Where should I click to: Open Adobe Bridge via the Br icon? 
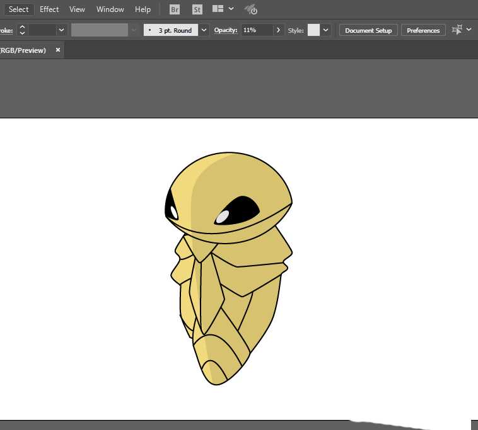click(x=175, y=9)
